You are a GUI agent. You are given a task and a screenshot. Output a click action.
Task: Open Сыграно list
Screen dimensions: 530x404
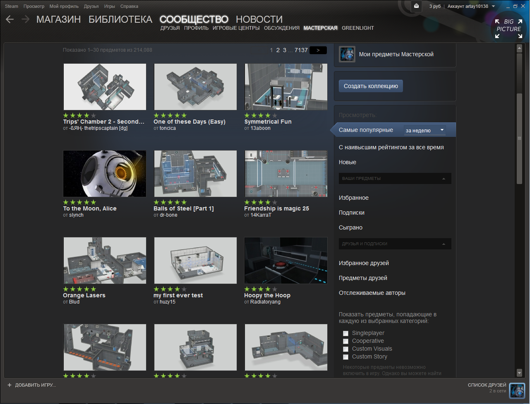(350, 227)
